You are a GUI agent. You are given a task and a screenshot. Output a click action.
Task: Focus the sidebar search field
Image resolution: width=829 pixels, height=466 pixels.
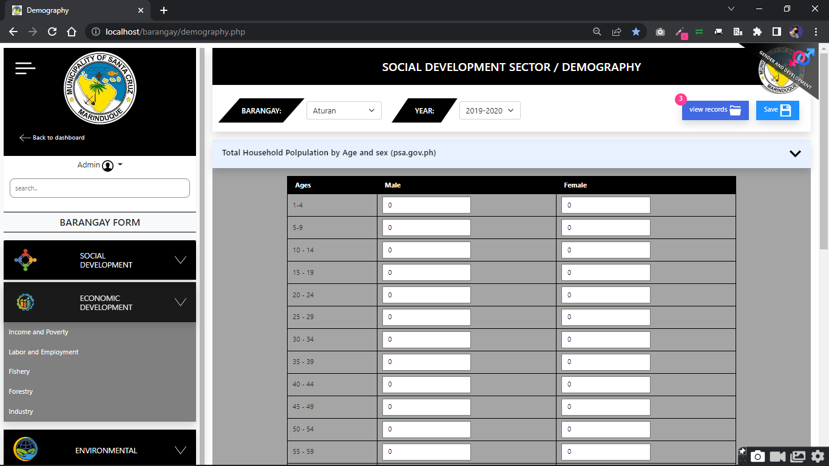(x=100, y=188)
